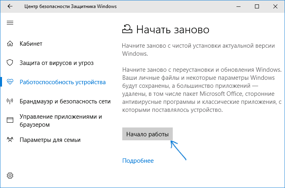Click the window icon for app control

pyautogui.click(x=10, y=120)
